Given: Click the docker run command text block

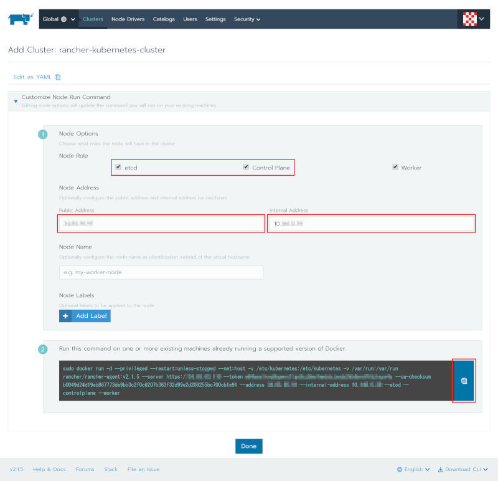Looking at the screenshot, I should coord(256,381).
